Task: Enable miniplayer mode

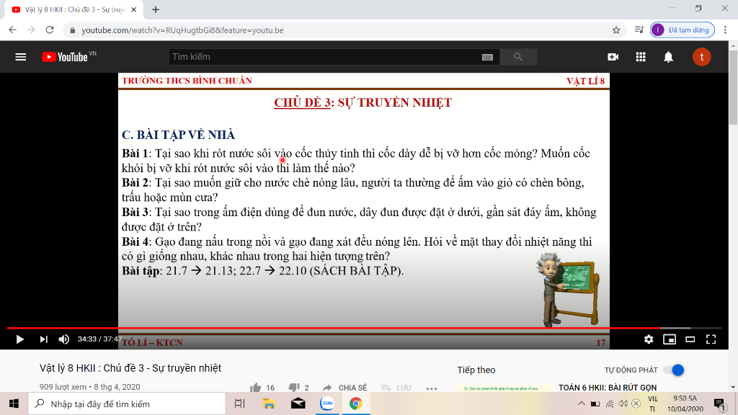Action: click(x=670, y=339)
